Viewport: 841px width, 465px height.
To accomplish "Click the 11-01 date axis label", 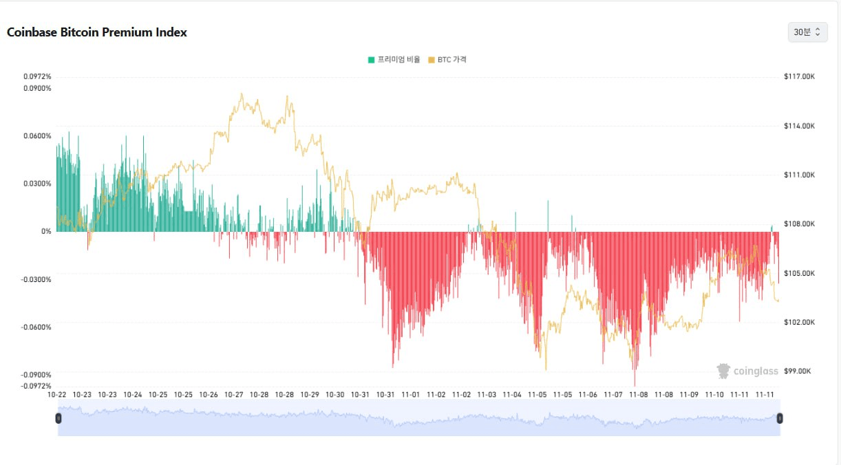I will point(412,394).
